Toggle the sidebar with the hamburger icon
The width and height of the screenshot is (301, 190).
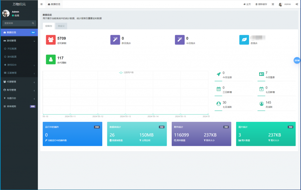[x=41, y=4]
